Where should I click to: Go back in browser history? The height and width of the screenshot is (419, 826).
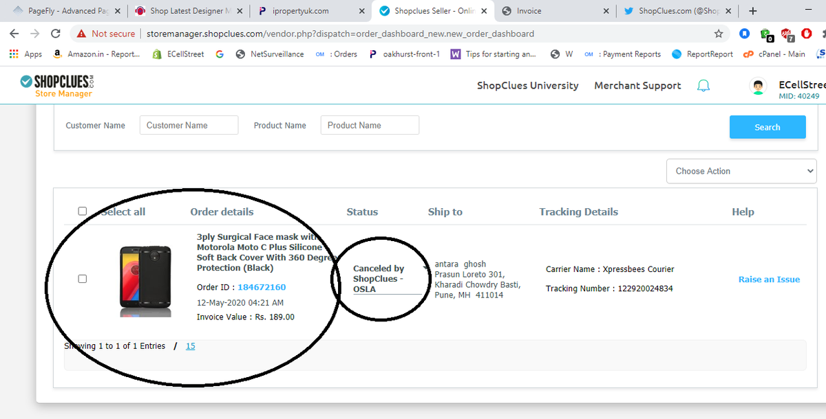coord(14,33)
